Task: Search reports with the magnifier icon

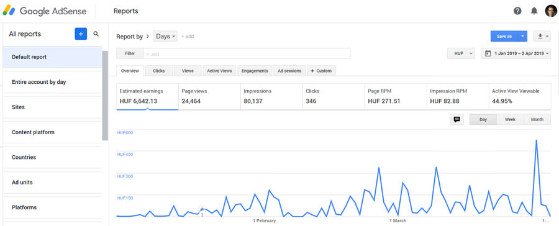Action: (96, 34)
